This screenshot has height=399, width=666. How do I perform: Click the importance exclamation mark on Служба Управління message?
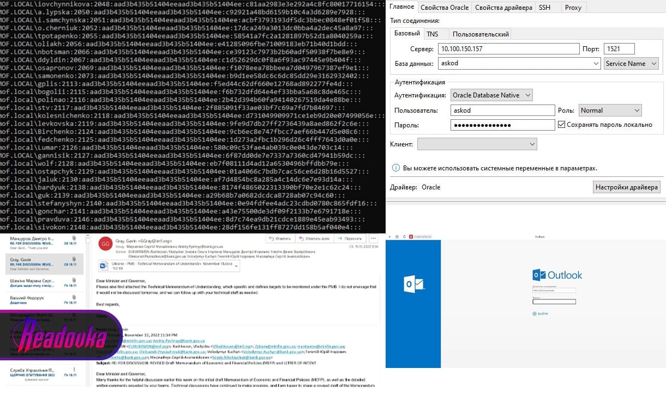click(74, 370)
